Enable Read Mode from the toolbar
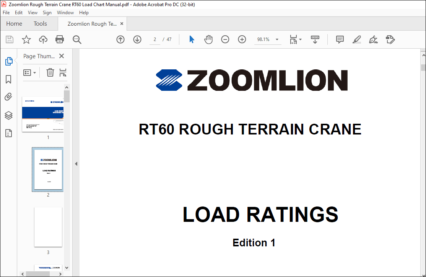 [x=315, y=39]
